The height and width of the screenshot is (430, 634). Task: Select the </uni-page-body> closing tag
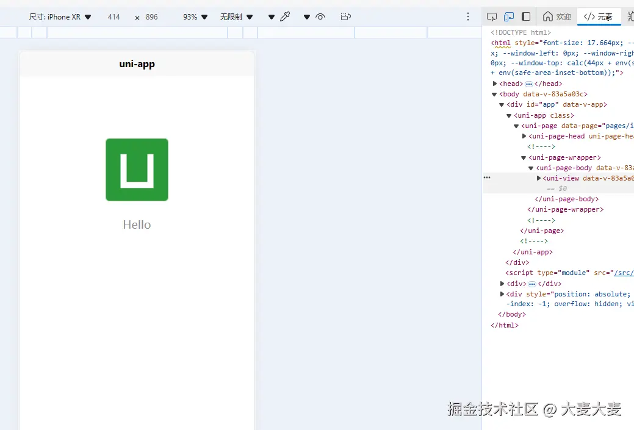pyautogui.click(x=567, y=199)
